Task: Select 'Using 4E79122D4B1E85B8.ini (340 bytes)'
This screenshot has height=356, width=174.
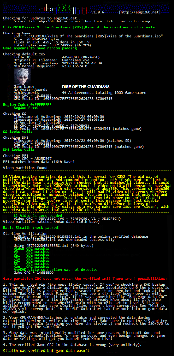Action: pos(53,245)
